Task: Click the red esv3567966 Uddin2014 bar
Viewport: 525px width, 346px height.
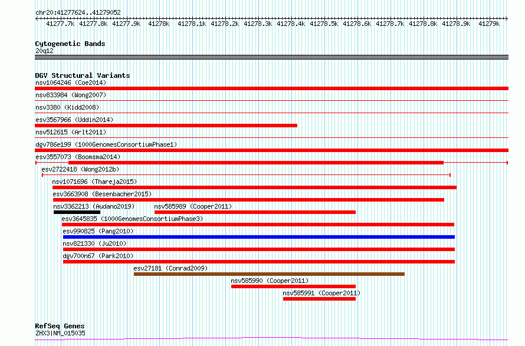Action: 166,126
